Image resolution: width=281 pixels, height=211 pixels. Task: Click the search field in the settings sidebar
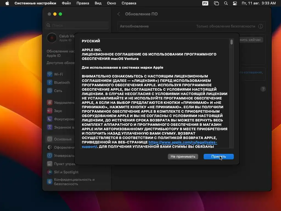77,25
